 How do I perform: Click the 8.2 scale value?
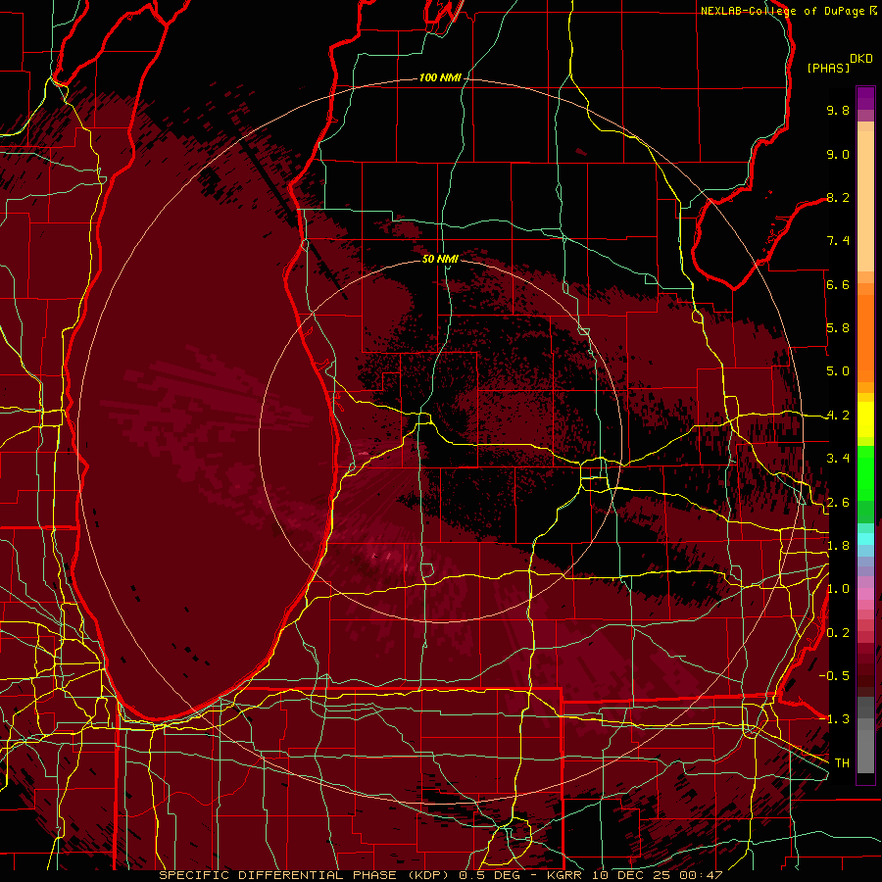pyautogui.click(x=838, y=197)
